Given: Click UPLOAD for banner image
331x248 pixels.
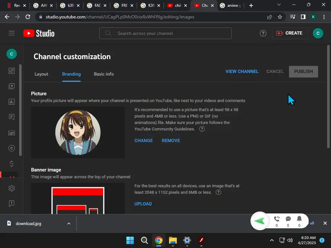Looking at the screenshot, I should click(143, 204).
